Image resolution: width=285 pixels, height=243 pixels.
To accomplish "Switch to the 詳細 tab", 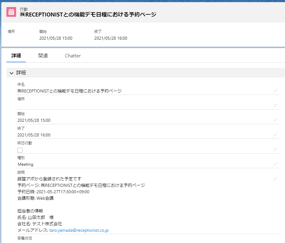I will click(16, 56).
